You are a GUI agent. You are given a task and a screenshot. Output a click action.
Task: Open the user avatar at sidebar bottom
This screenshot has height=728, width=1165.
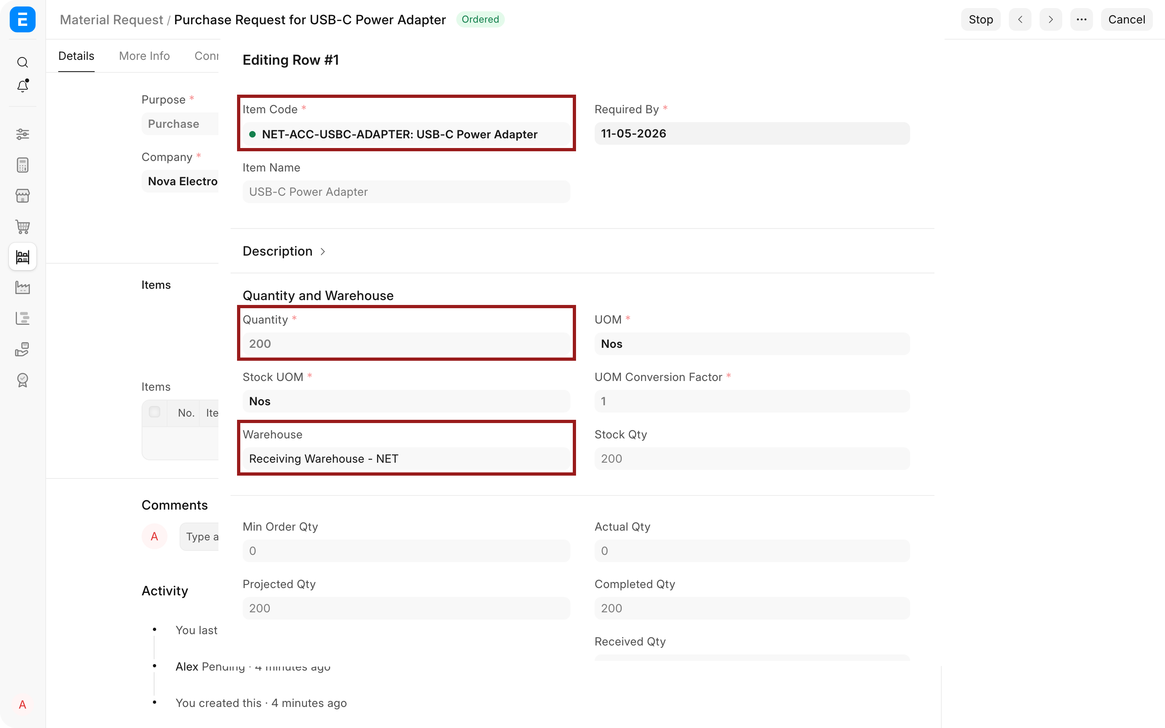click(x=22, y=705)
